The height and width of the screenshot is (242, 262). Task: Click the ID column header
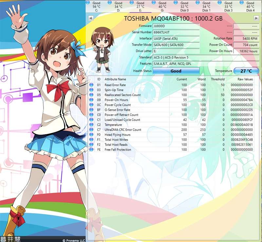pos(99,79)
